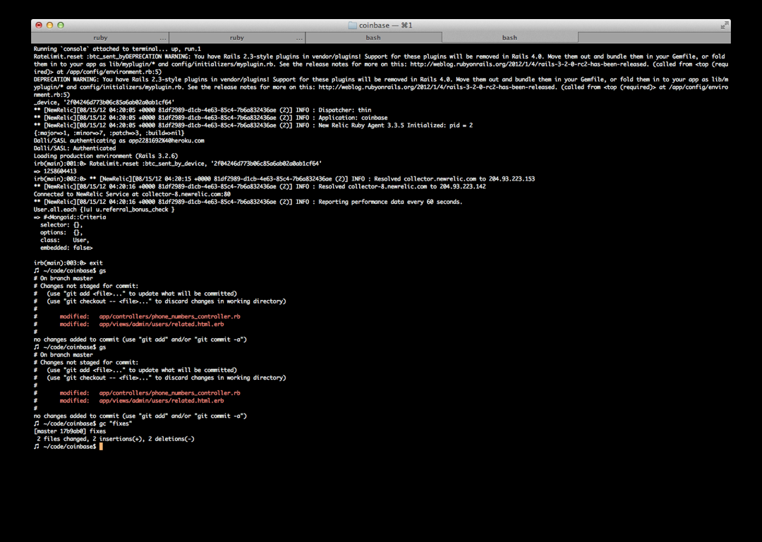Click the full-screen arrows icon in the title bar

click(x=724, y=25)
